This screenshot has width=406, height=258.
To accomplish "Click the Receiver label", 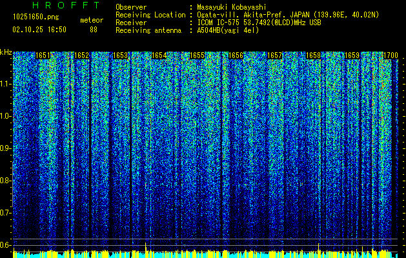I will pyautogui.click(x=131, y=23).
